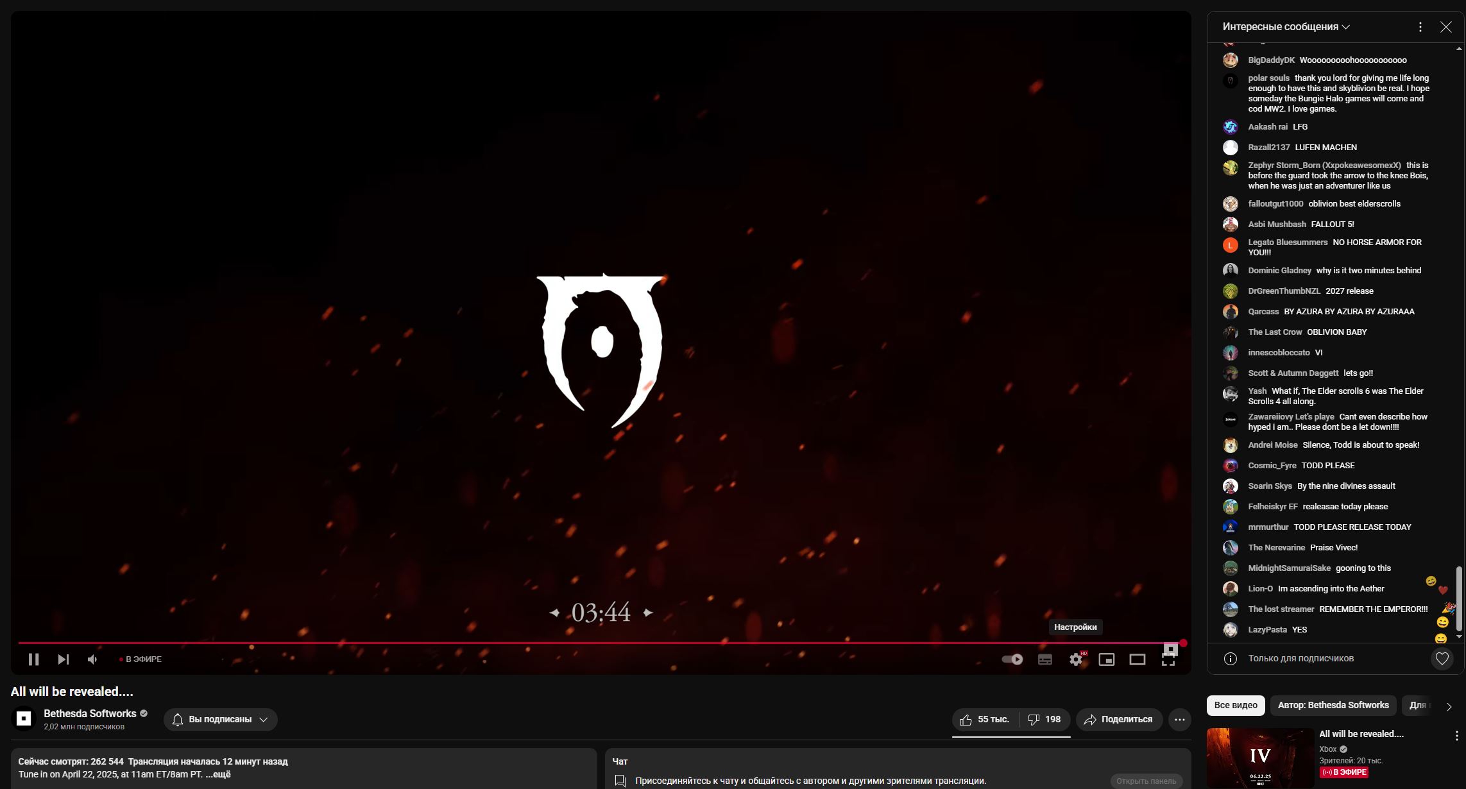The width and height of the screenshot is (1466, 789).
Task: Dislike the video (198)
Action: 1044,720
